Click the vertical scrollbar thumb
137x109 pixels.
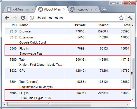pos(132,73)
